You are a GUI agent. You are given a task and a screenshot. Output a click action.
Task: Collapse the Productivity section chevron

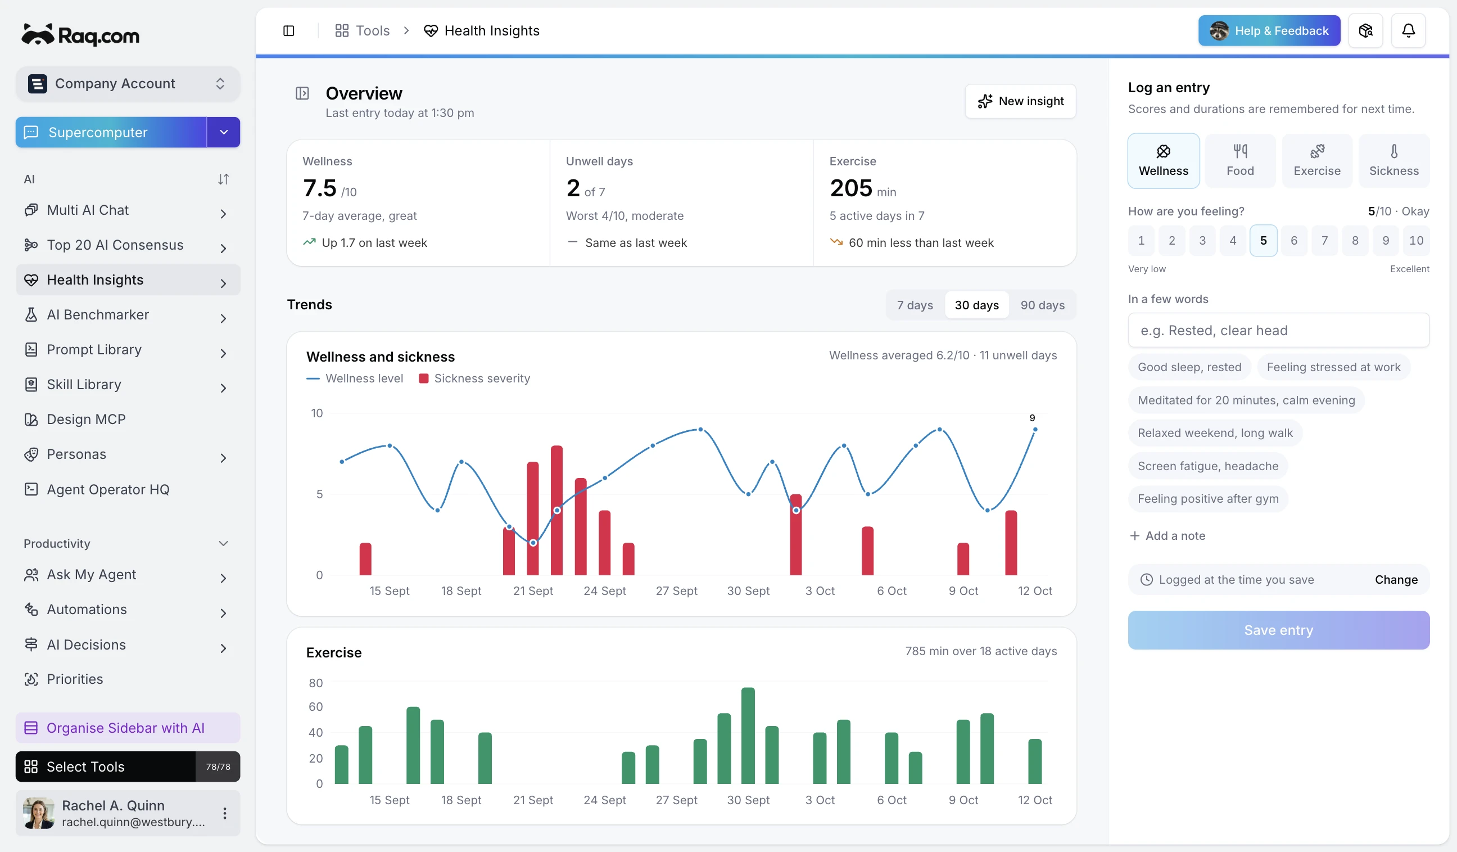tap(223, 543)
